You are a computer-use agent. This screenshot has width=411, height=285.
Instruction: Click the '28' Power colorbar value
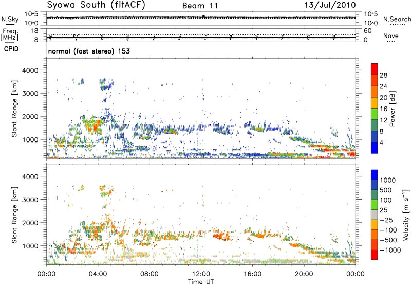[383, 75]
